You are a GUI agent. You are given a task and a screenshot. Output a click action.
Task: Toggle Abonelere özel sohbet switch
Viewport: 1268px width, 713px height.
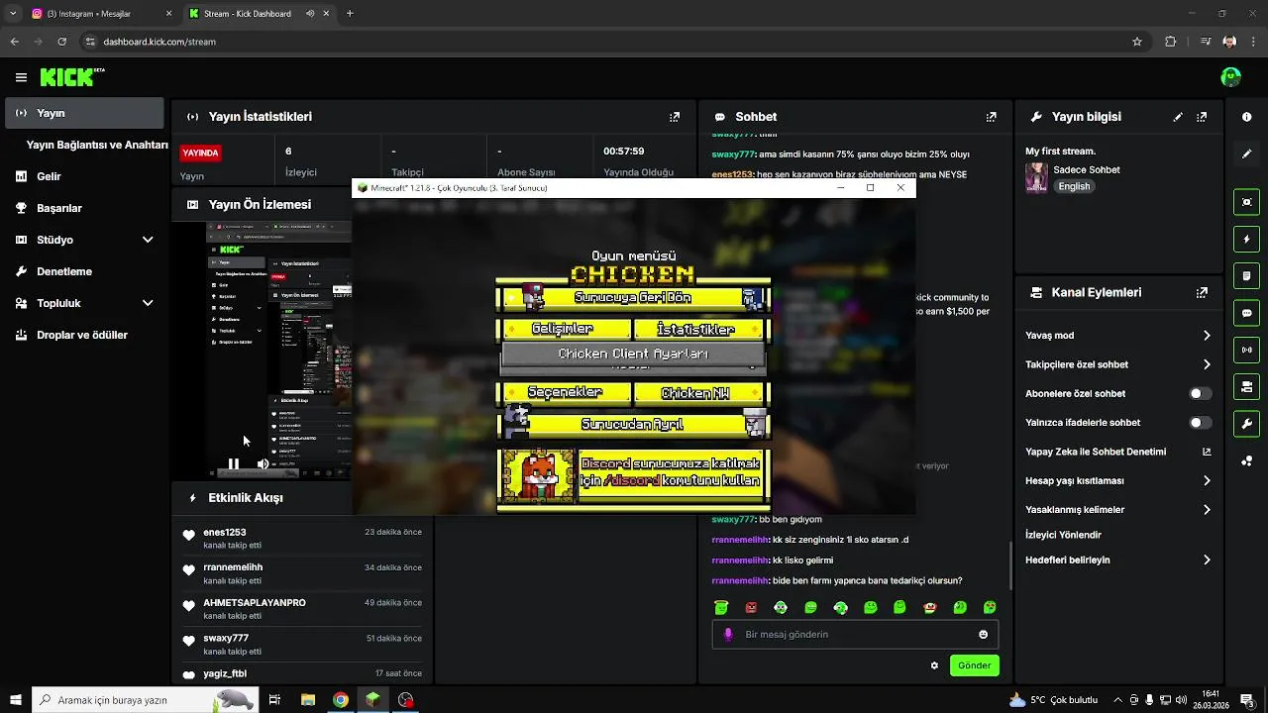pos(1200,393)
